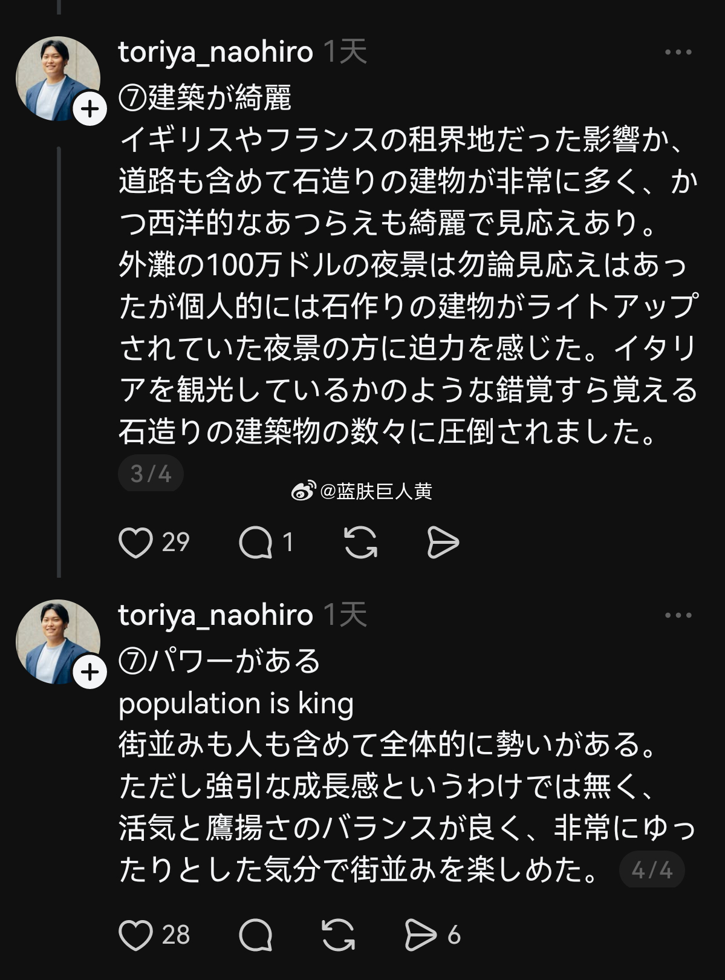The height and width of the screenshot is (980, 725).
Task: Repost the first post about architecture
Action: (360, 542)
